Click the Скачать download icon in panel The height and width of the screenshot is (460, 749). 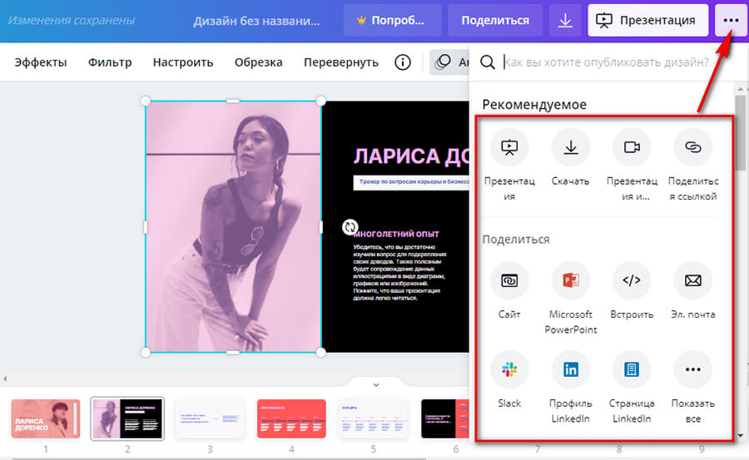[570, 147]
